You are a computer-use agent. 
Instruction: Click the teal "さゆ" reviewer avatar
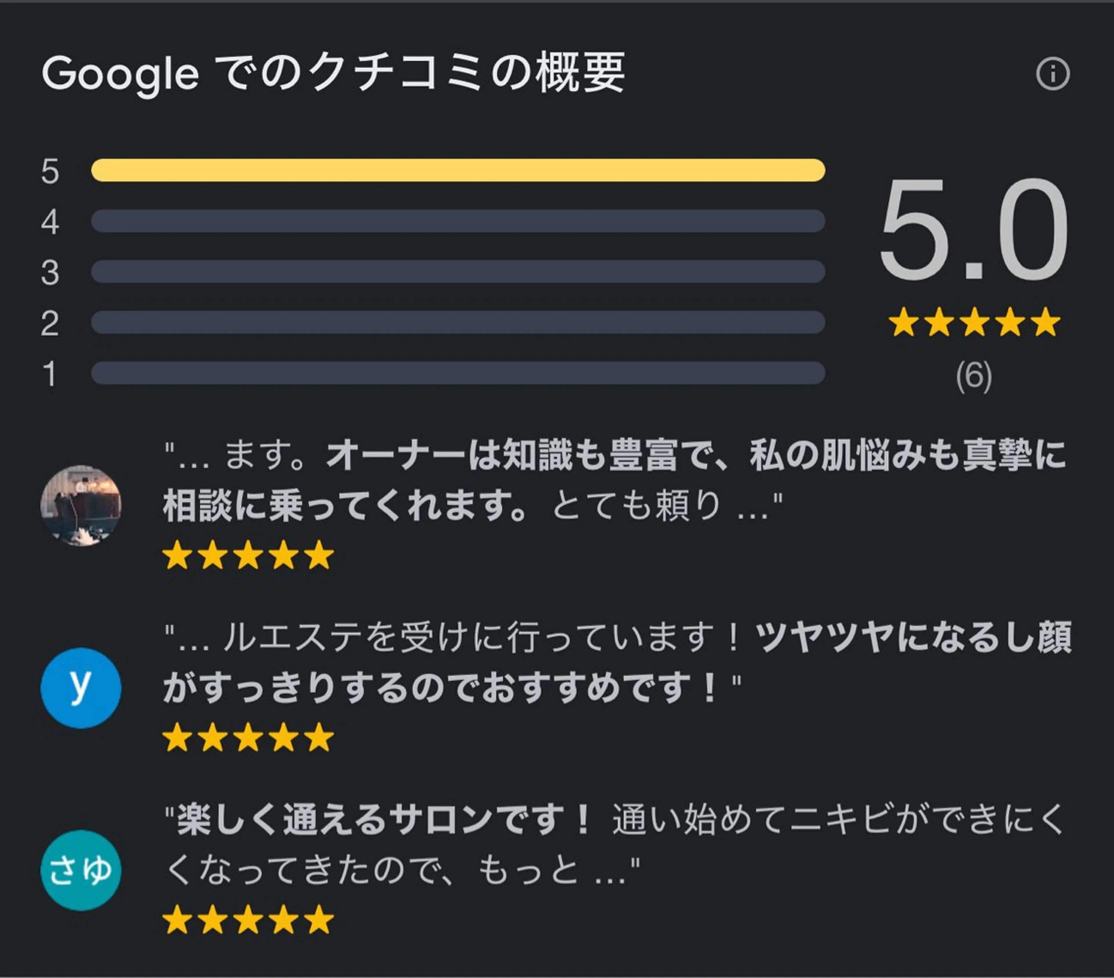click(81, 870)
